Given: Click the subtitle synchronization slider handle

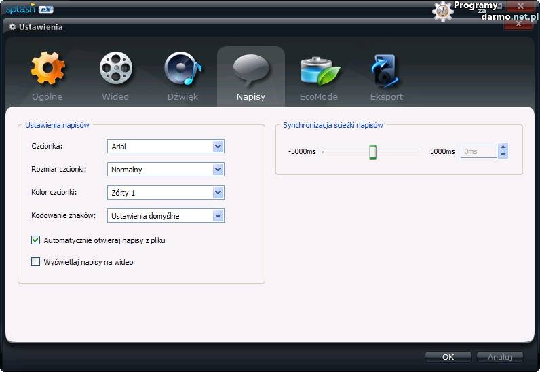Looking at the screenshot, I should coord(372,151).
